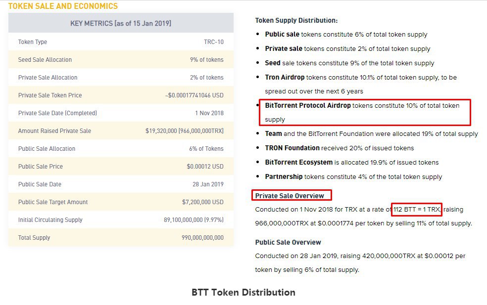Viewport: 487px width, 305px height.
Task: Select '9% of tokens' value
Action: (207, 60)
